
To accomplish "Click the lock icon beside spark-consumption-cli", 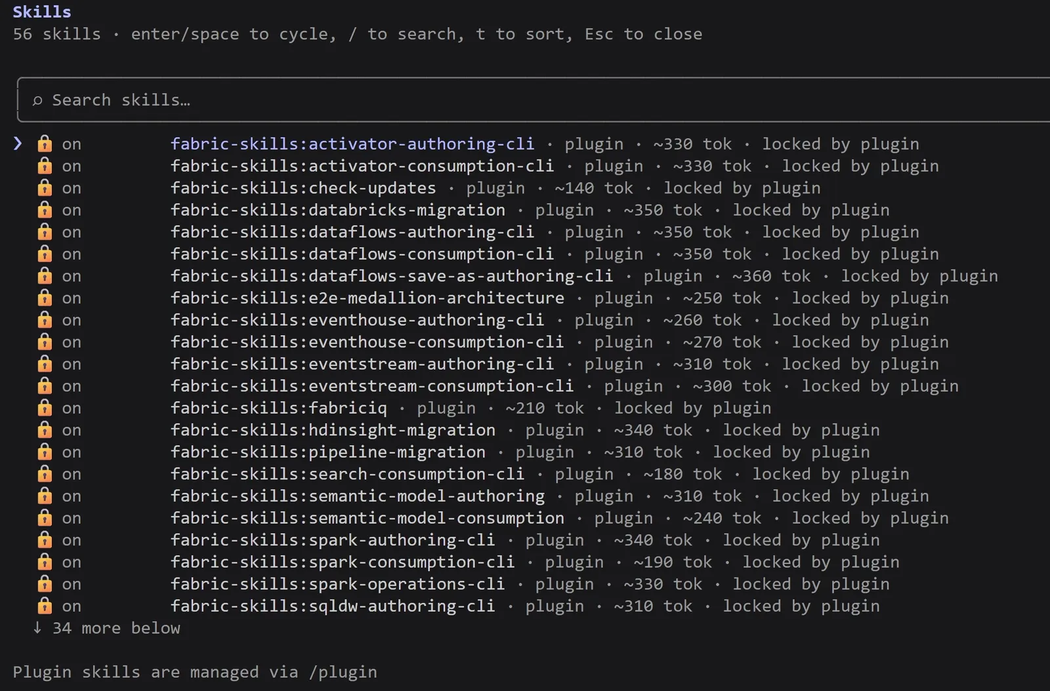I will pyautogui.click(x=45, y=562).
